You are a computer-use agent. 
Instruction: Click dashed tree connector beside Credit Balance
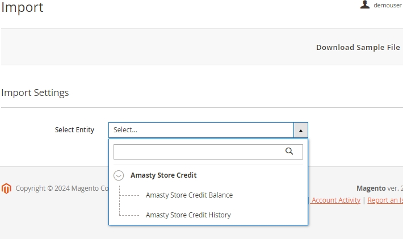(x=129, y=195)
